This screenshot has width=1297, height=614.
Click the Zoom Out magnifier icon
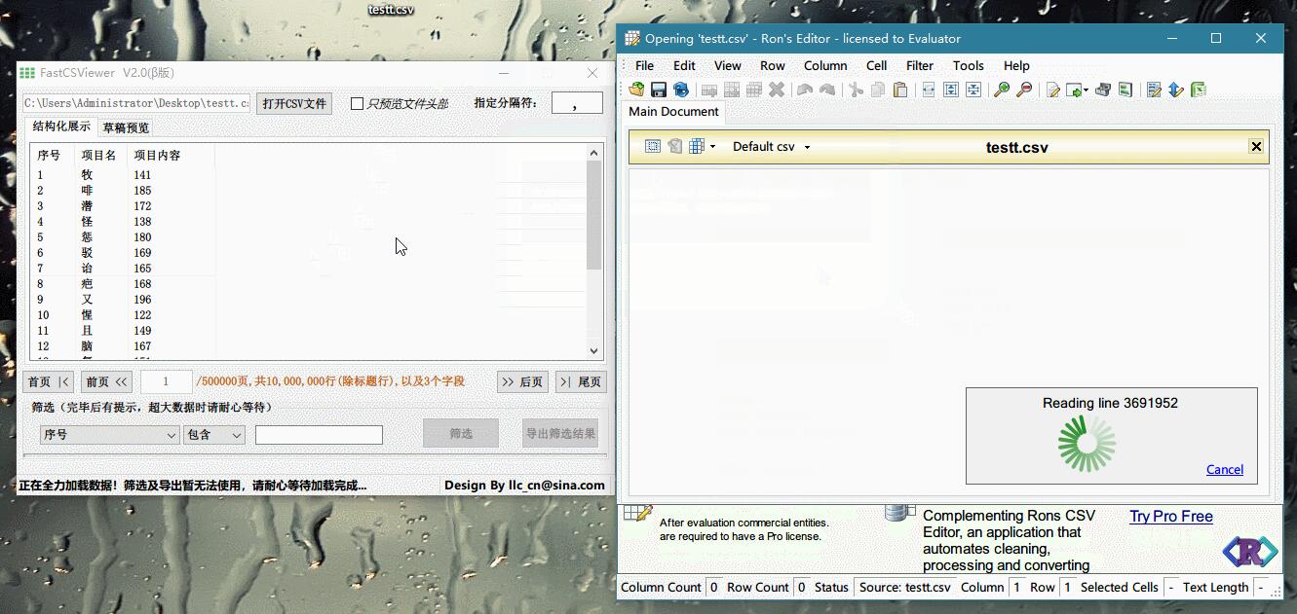1024,90
